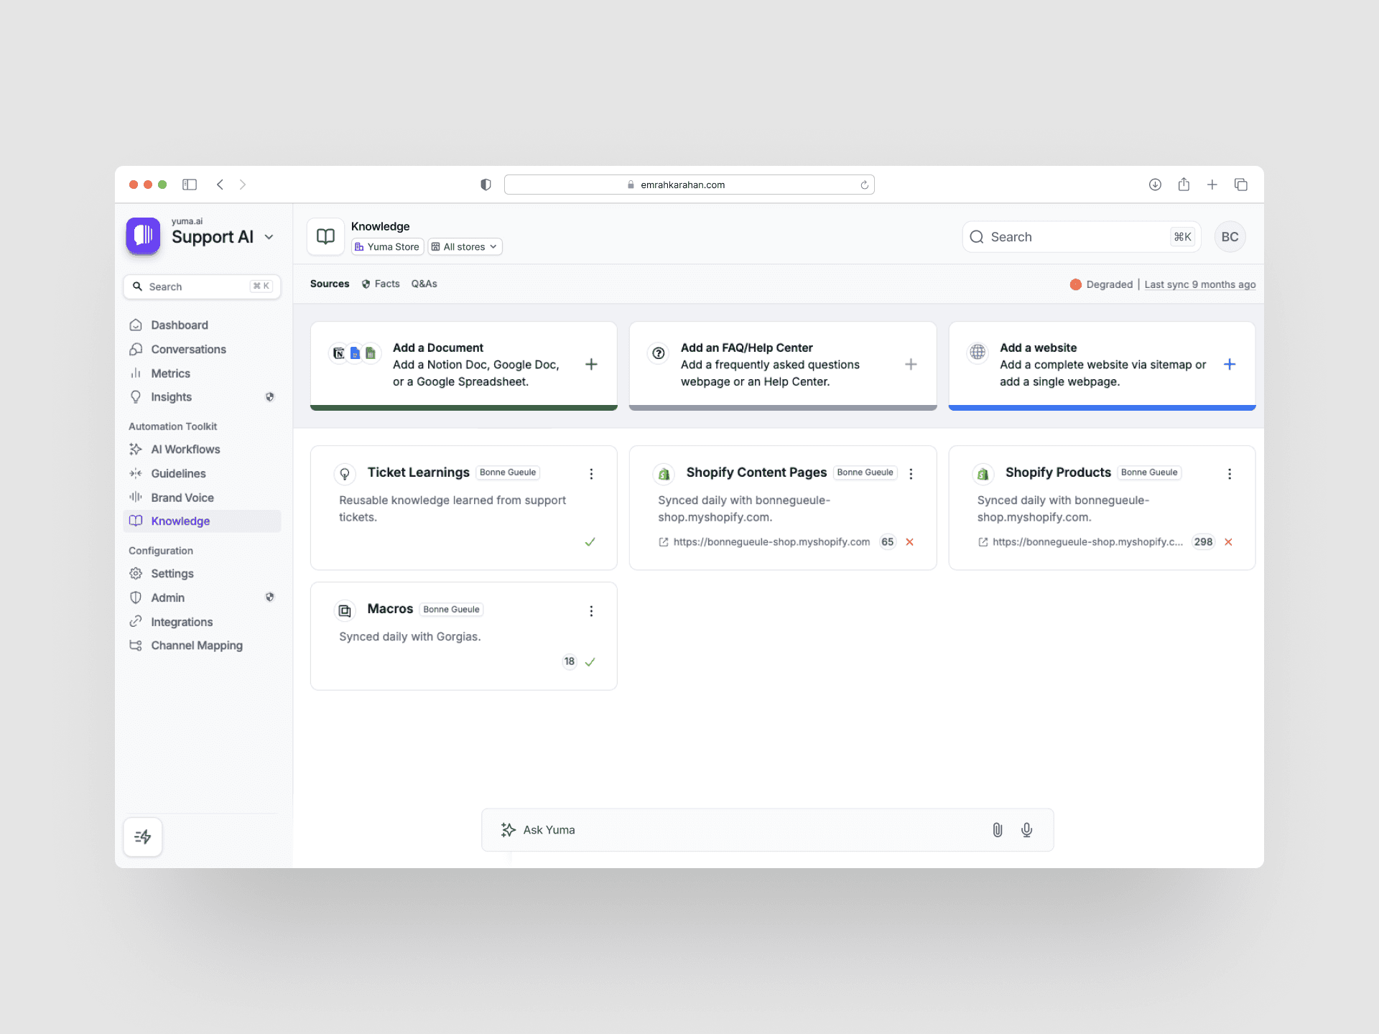This screenshot has height=1034, width=1379.
Task: Click the microphone icon in Ask Yuma
Action: pos(1026,830)
